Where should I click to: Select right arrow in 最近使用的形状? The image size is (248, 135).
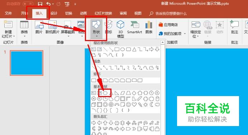[x=151, y=49]
